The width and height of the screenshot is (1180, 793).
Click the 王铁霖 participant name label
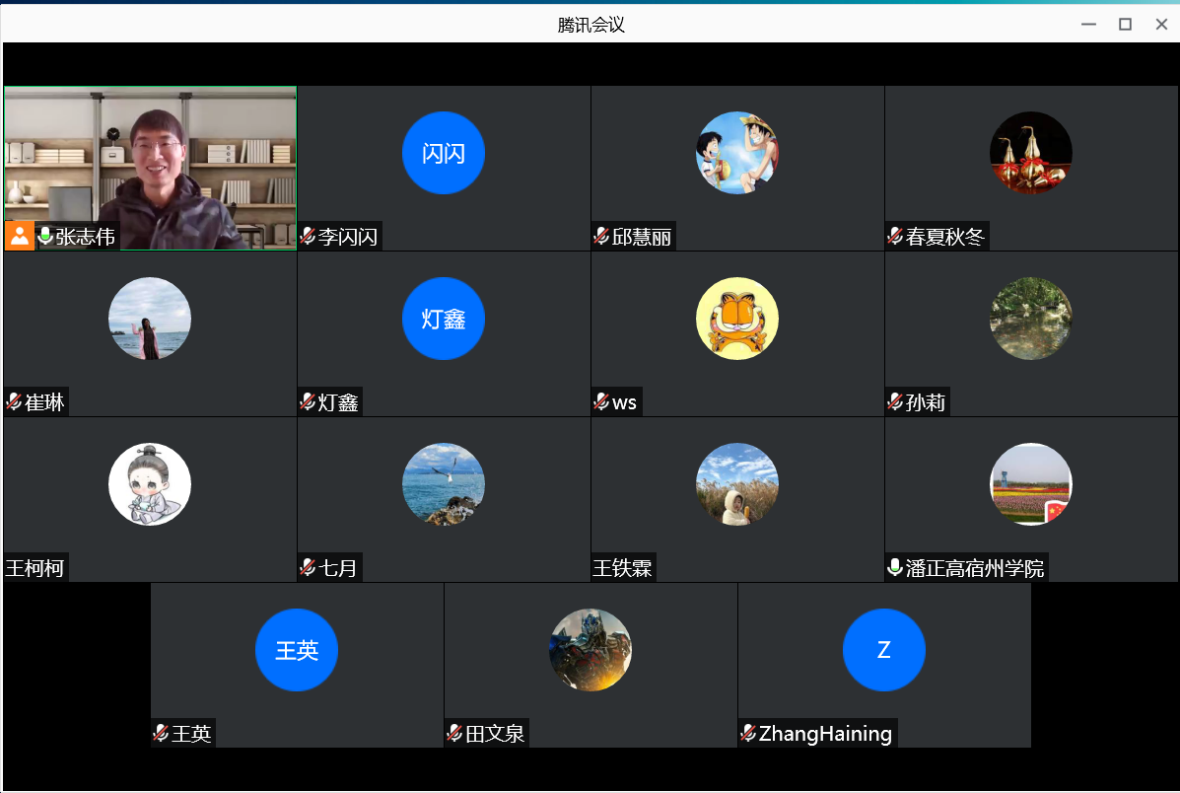623,569
